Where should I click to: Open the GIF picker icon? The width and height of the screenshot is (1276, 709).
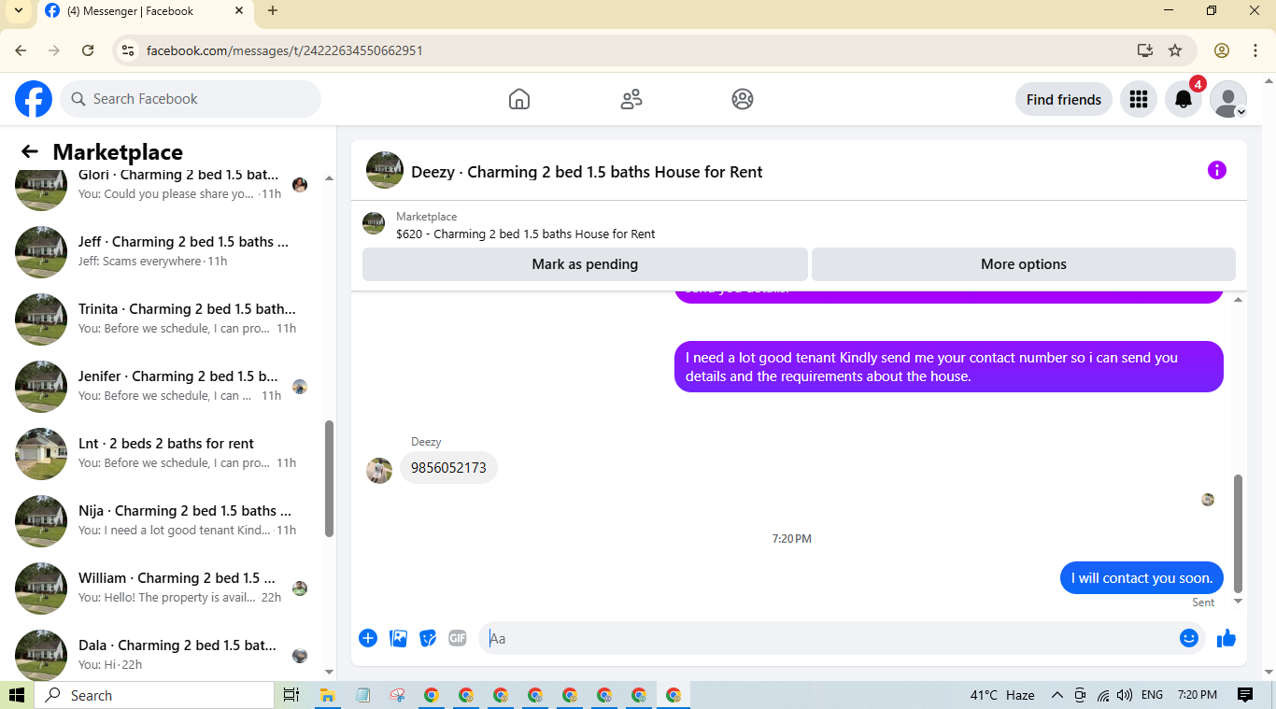[x=458, y=638]
